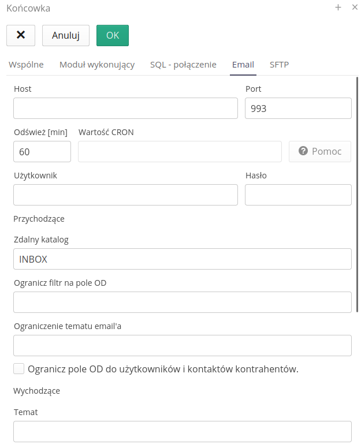Click the Użytkownik text field
The image size is (361, 448).
(x=125, y=195)
